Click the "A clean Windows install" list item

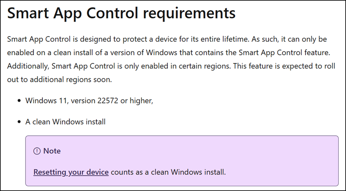pyautogui.click(x=65, y=122)
